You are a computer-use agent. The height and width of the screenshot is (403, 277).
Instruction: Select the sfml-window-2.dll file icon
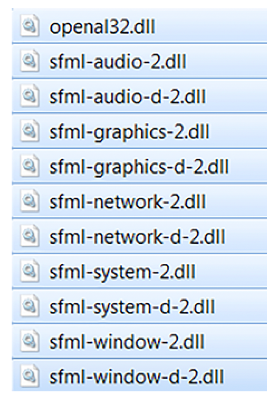pos(30,342)
